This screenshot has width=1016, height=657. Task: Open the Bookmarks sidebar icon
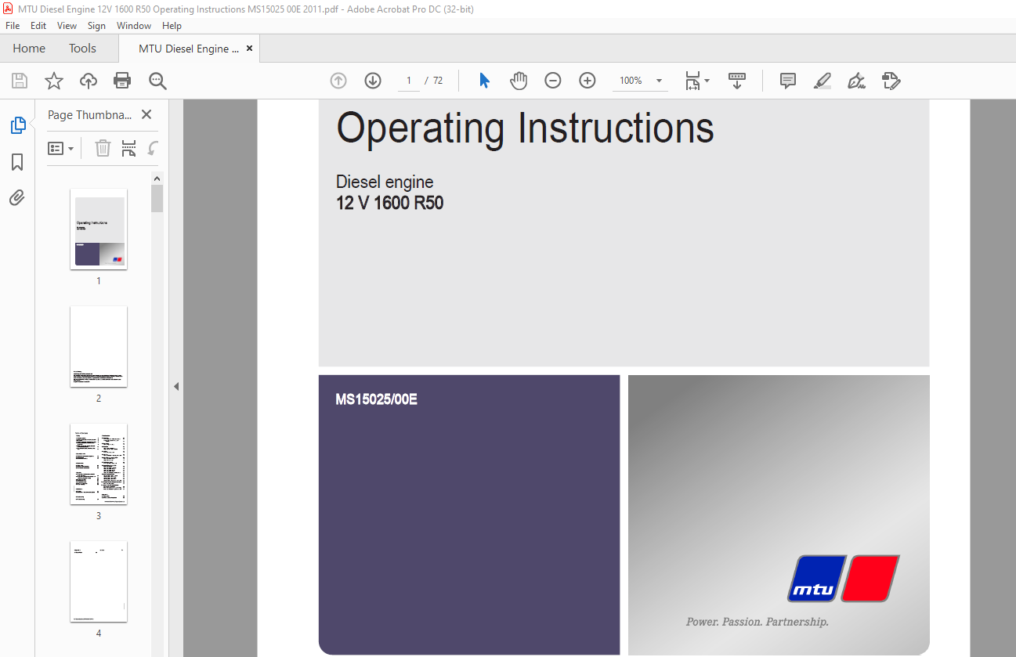pos(17,162)
